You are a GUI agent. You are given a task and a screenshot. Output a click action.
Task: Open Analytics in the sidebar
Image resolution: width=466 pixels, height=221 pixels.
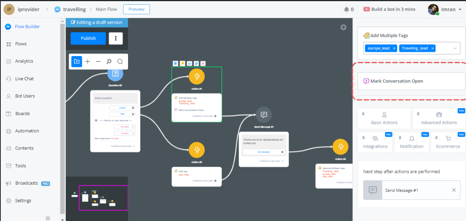pos(24,61)
